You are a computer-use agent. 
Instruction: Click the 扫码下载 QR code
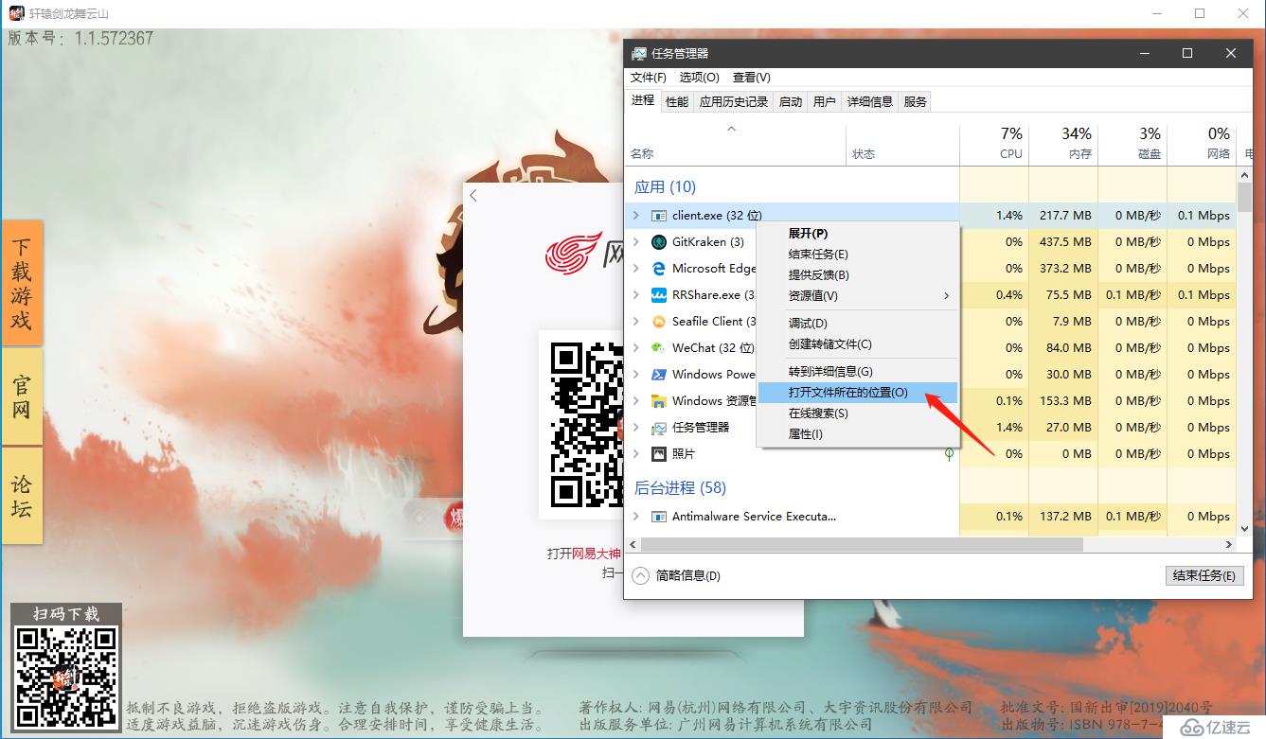pos(66,677)
